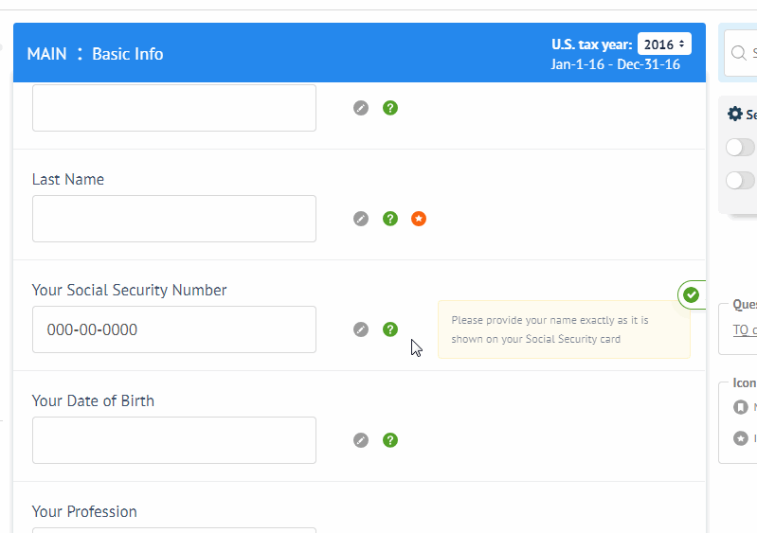Click pencil icon beside Date of Birth

tap(360, 440)
